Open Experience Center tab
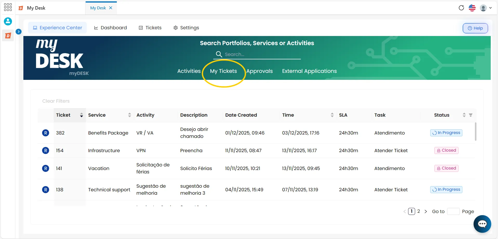This screenshot has width=498, height=239. tap(57, 28)
